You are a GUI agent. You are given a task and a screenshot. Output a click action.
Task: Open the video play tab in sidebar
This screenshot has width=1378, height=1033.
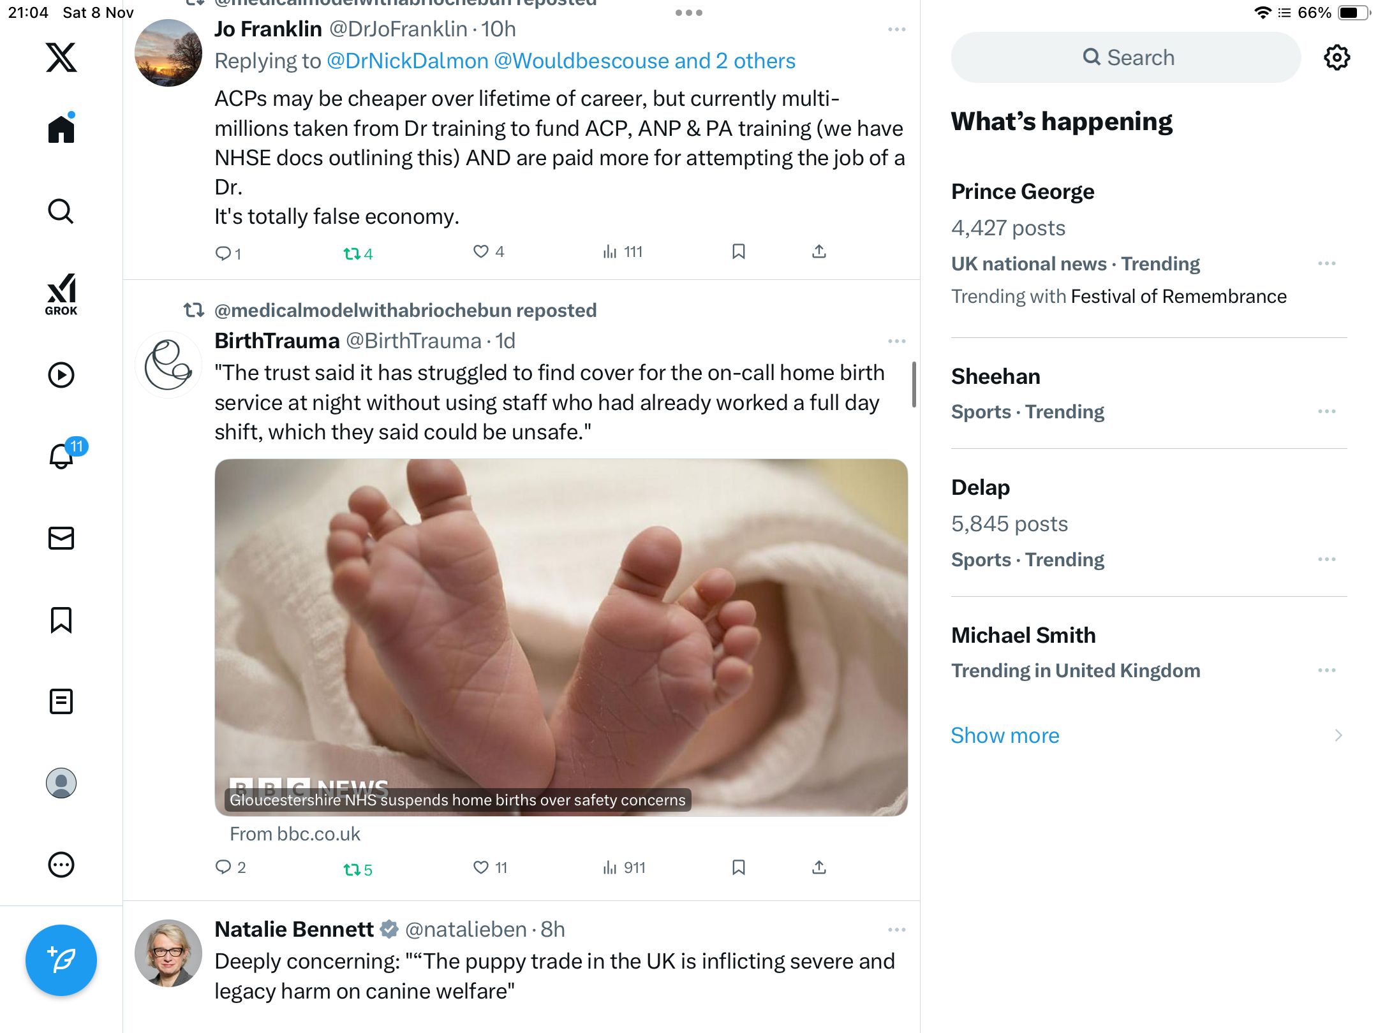pyautogui.click(x=61, y=375)
